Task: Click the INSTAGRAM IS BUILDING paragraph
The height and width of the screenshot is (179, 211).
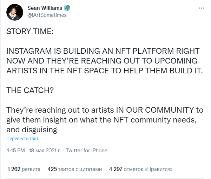Action: click(x=105, y=61)
